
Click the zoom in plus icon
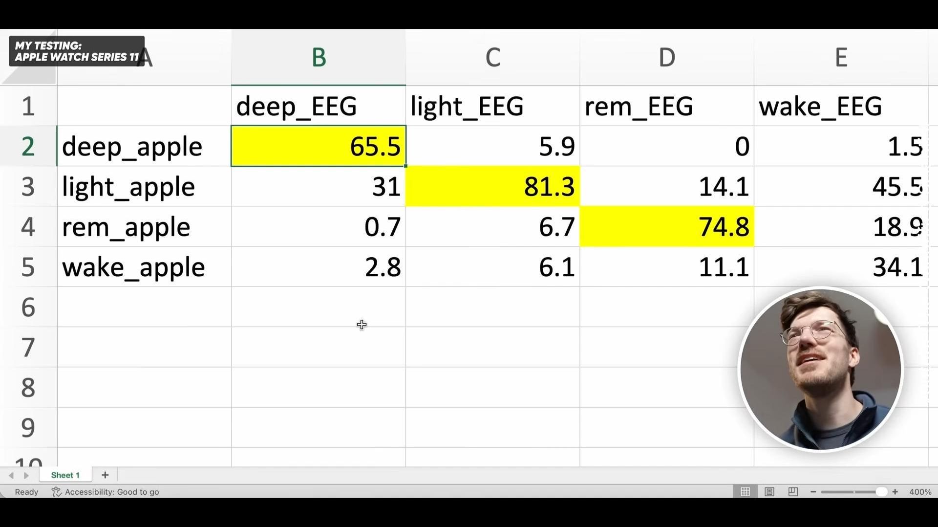click(895, 492)
